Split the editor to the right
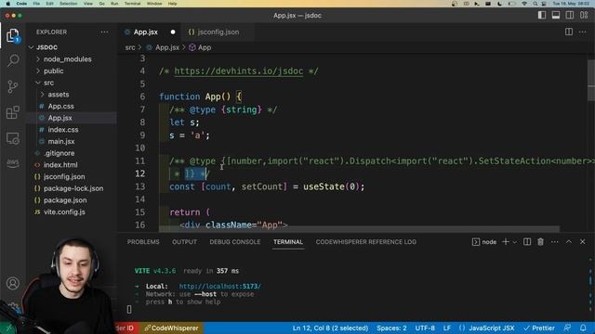Screen dimensions: 595x334 pos(569,32)
